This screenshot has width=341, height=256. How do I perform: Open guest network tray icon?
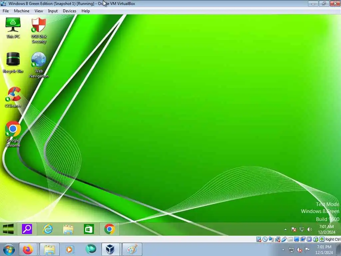pos(302,229)
